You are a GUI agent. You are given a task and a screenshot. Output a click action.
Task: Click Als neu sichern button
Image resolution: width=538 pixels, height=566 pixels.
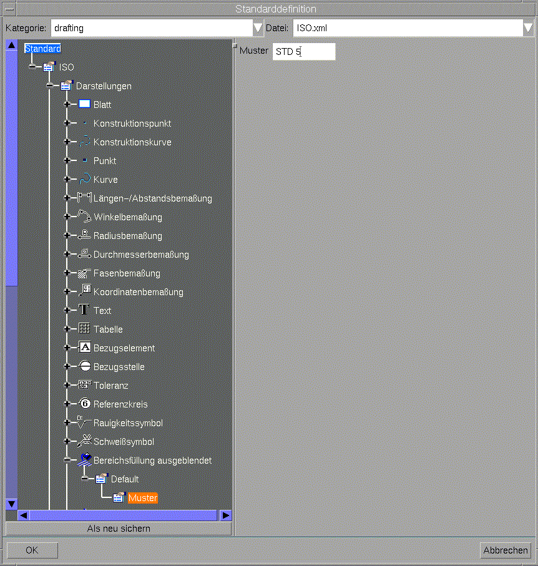pos(119,529)
